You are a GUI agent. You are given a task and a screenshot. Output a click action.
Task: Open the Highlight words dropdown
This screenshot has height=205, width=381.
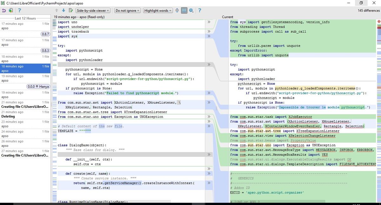pos(158,10)
